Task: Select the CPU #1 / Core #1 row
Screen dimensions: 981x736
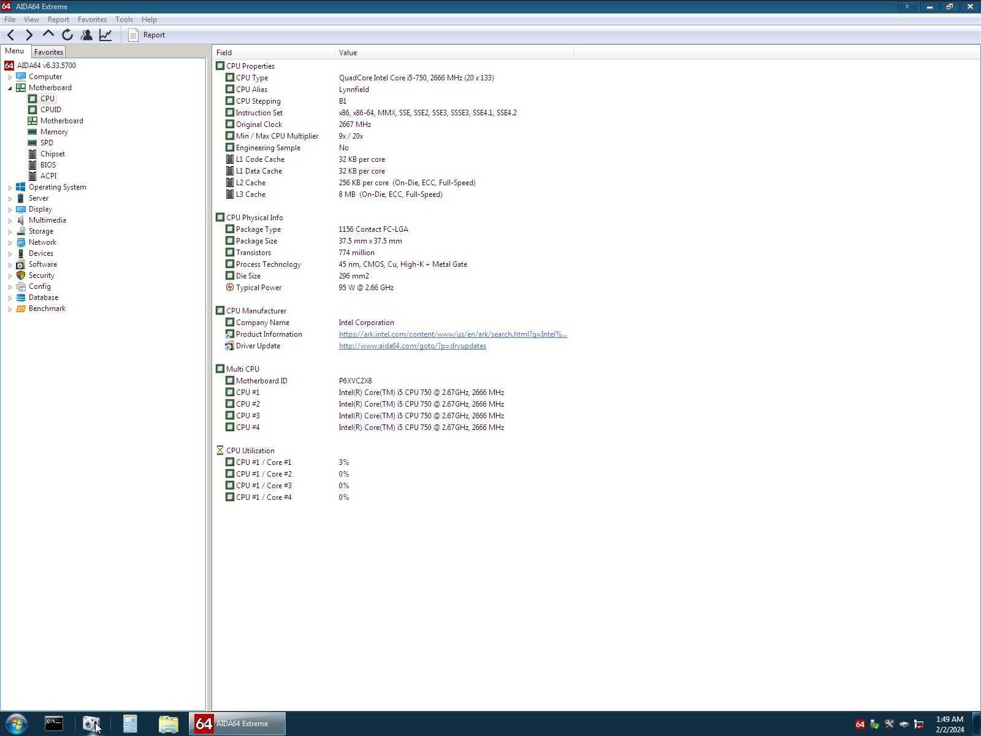Action: [392, 462]
